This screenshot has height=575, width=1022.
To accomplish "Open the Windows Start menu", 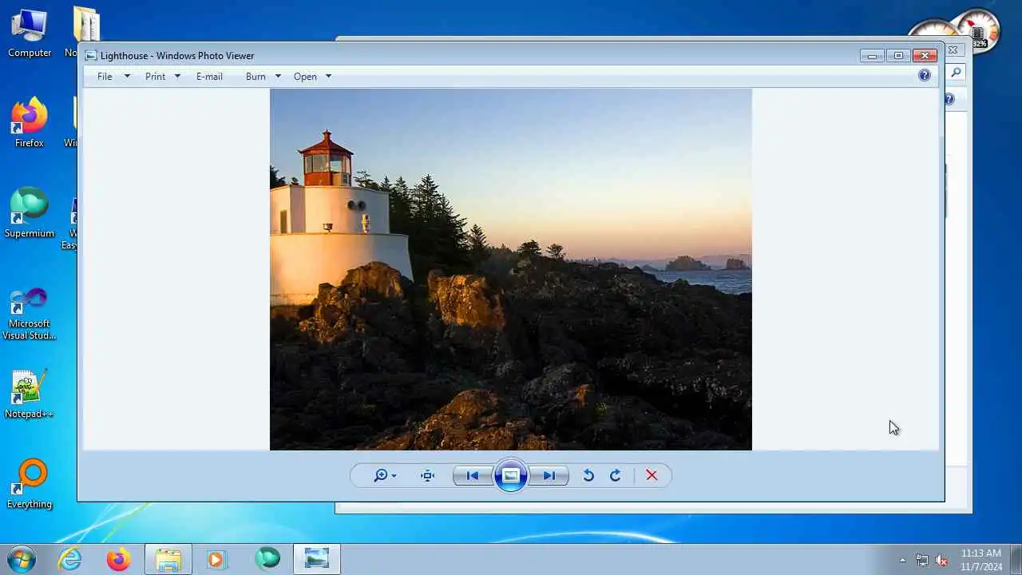I will point(22,558).
